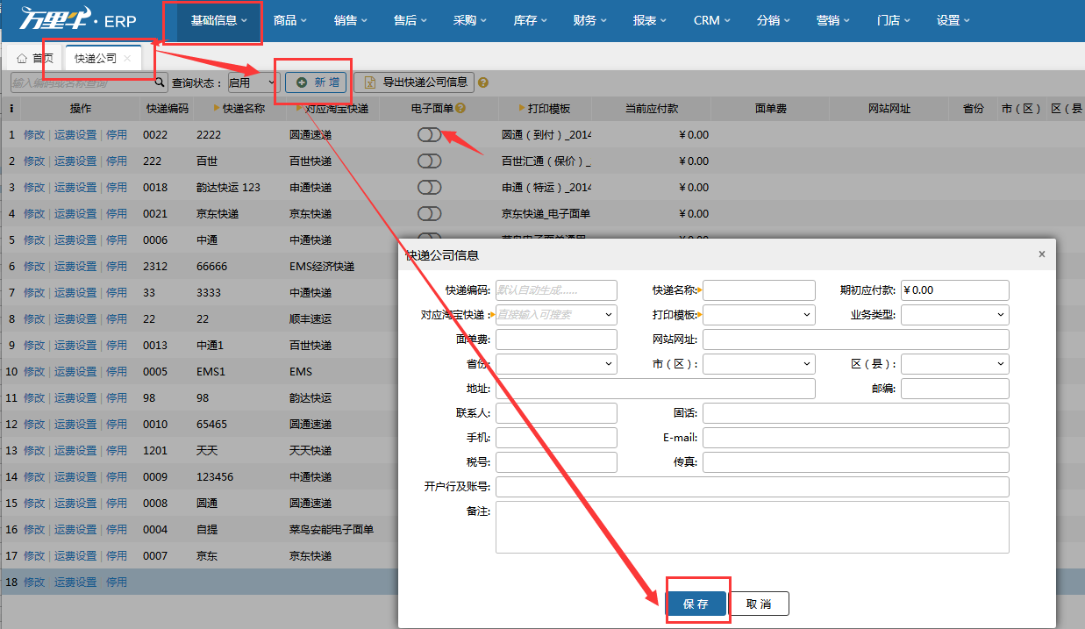Click the 网站网址 input field
1085x629 pixels.
[x=856, y=339]
